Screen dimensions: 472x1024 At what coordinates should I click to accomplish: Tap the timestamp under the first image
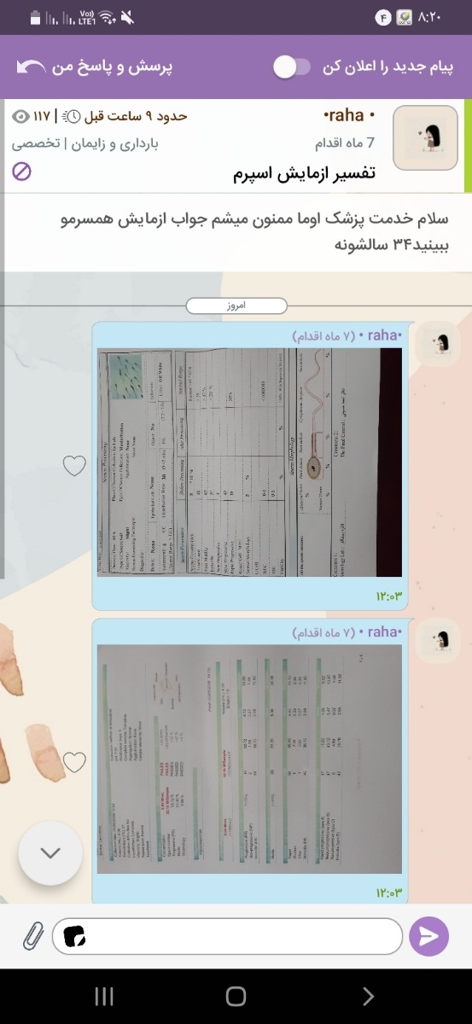pos(388,595)
